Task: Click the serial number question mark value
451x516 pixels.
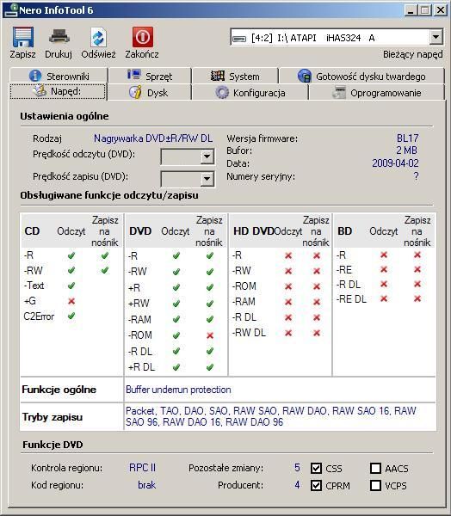Action: click(416, 176)
